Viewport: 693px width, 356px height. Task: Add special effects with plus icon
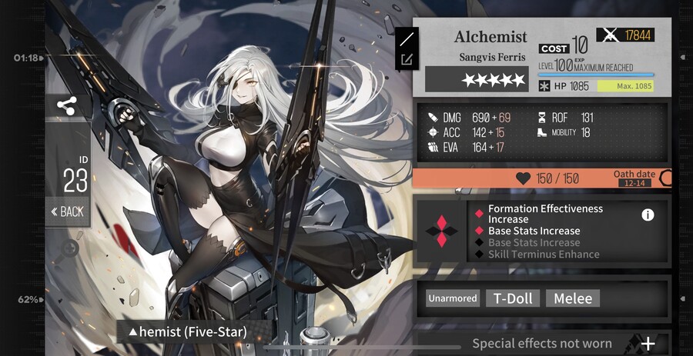point(648,344)
